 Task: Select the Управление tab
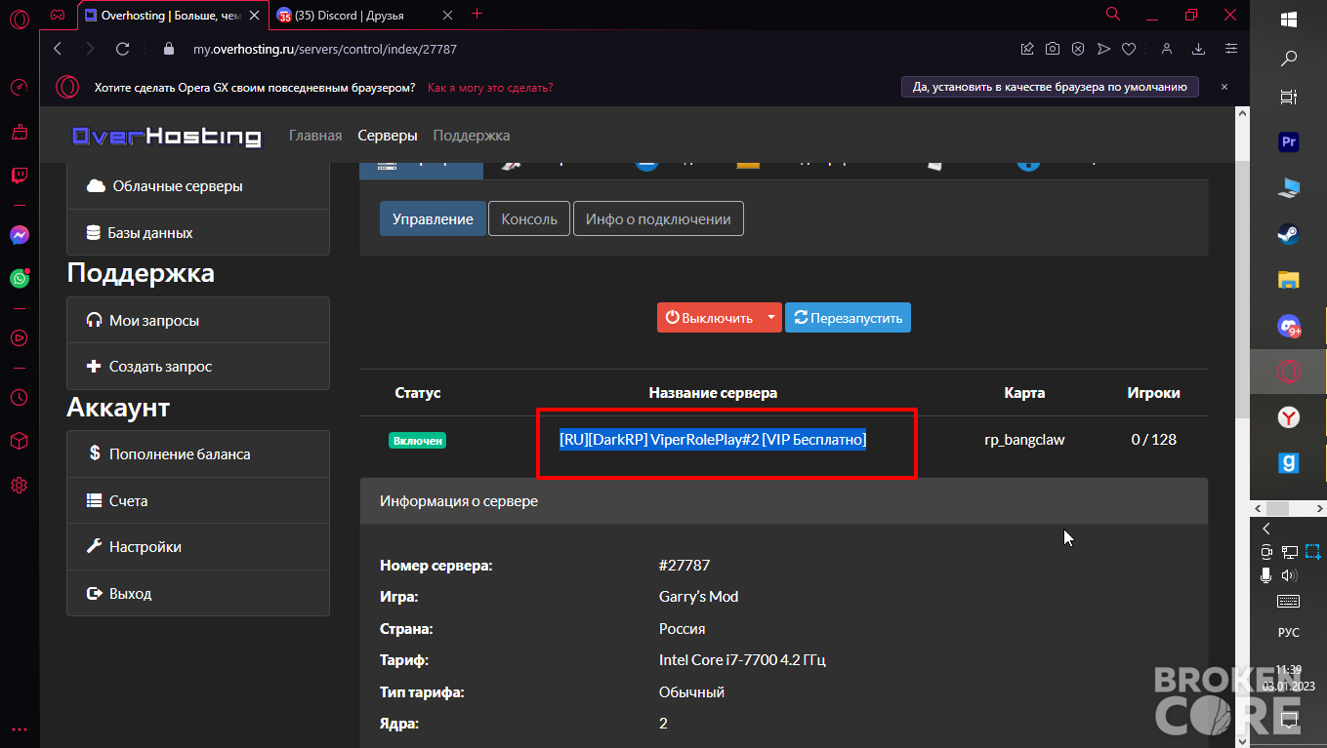[433, 219]
